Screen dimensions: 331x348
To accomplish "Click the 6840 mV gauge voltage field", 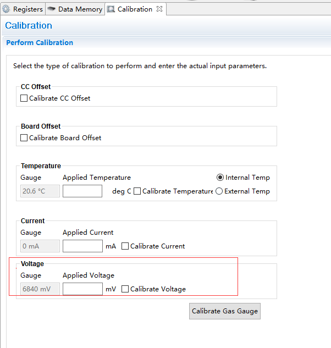I will point(40,289).
